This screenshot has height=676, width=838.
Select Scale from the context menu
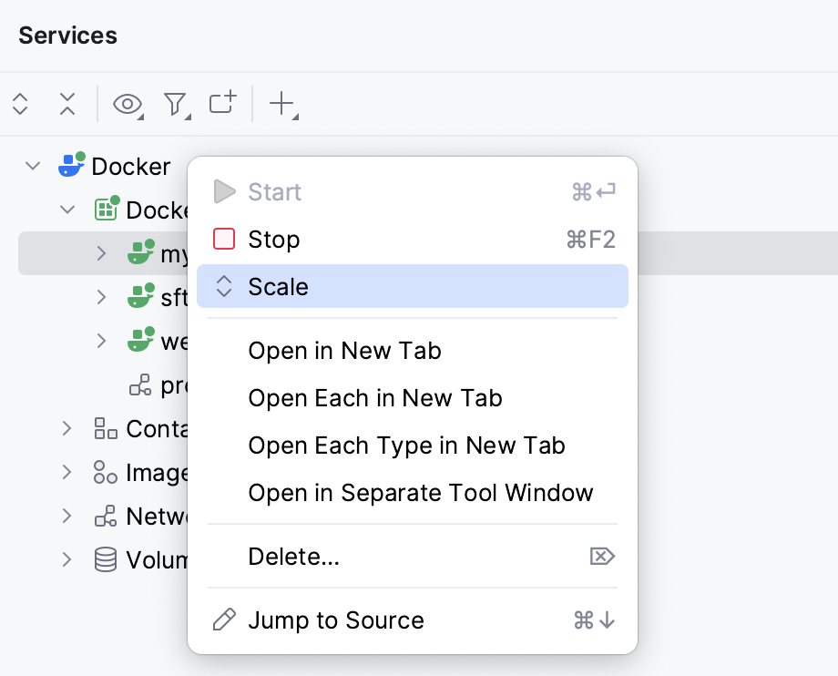[x=276, y=286]
